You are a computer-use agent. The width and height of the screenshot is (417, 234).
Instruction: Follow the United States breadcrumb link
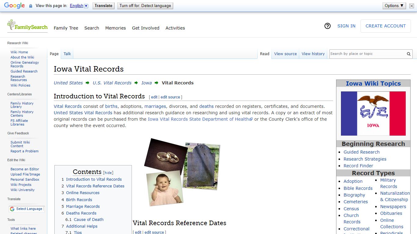tap(68, 83)
